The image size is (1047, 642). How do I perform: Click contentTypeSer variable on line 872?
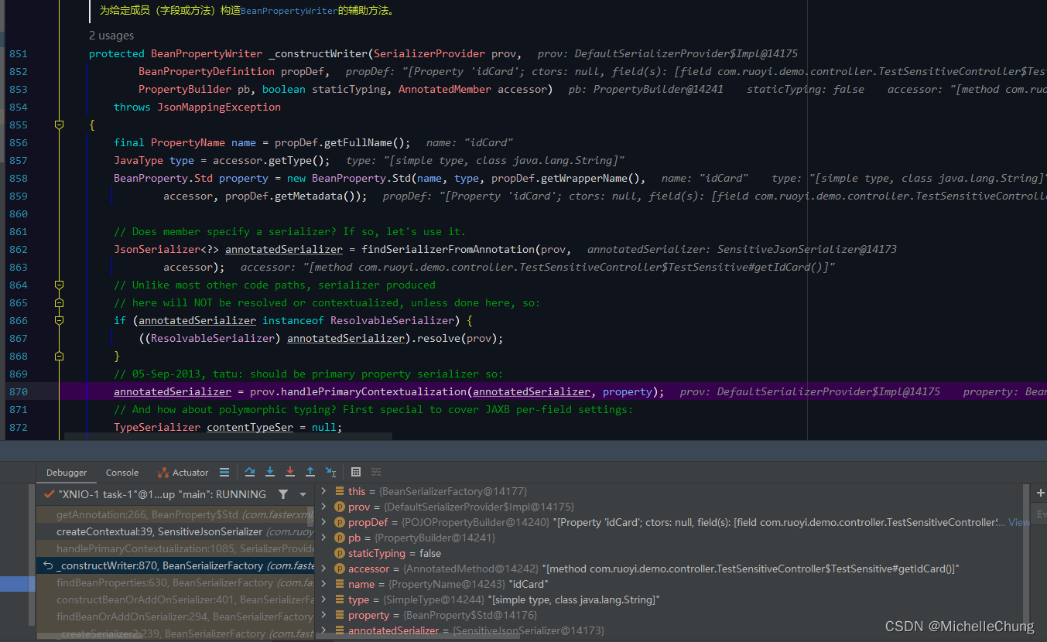coord(250,427)
